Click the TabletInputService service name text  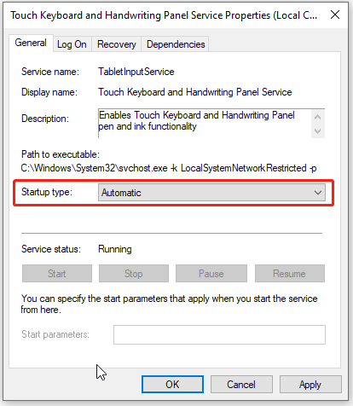136,72
